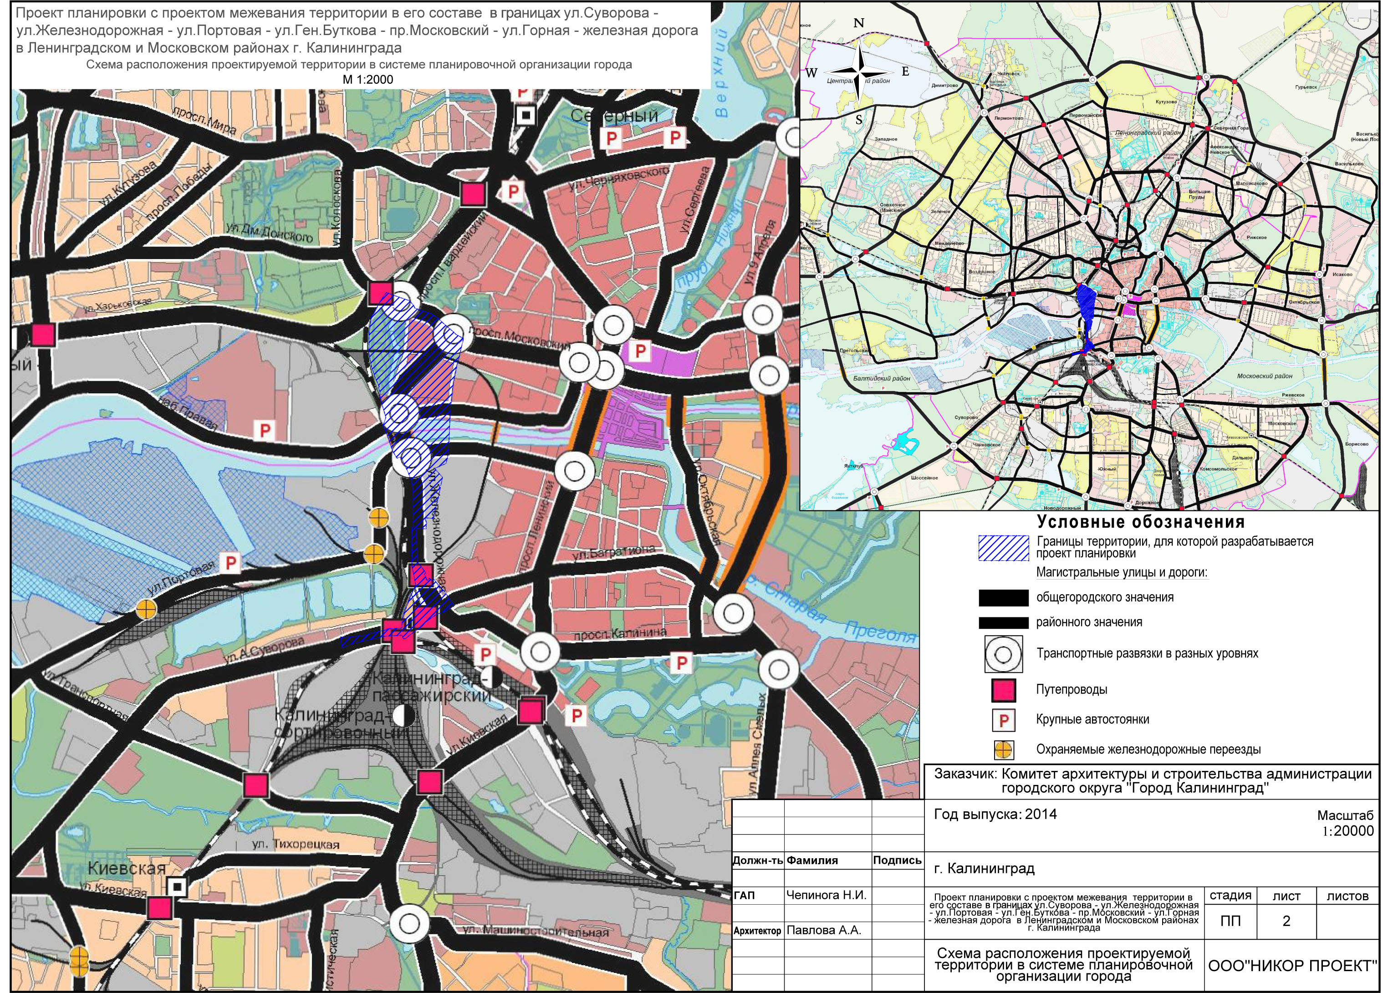This screenshot has width=1383, height=993.
Task: Click the thick общегородского значения line sample
Action: click(1003, 598)
